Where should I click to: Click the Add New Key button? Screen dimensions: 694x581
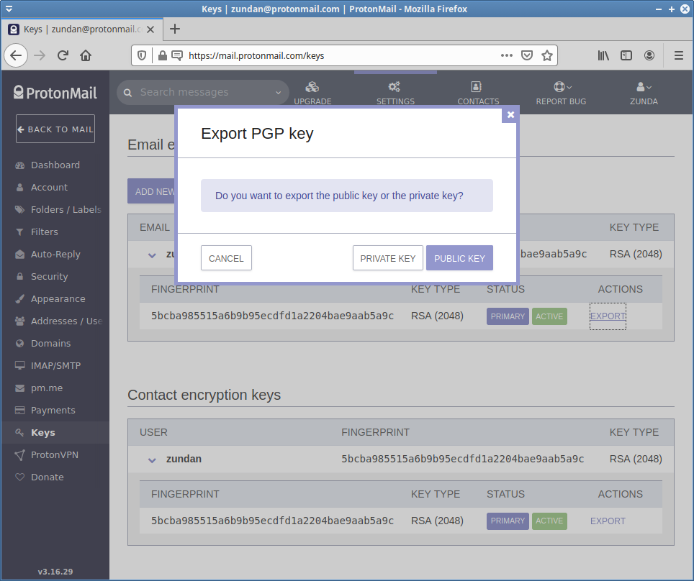click(151, 191)
